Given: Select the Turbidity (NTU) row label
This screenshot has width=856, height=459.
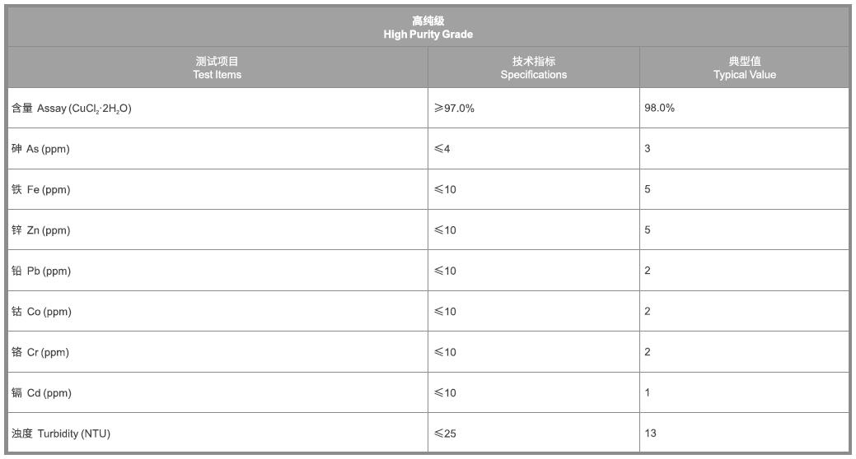Looking at the screenshot, I should coord(61,433).
